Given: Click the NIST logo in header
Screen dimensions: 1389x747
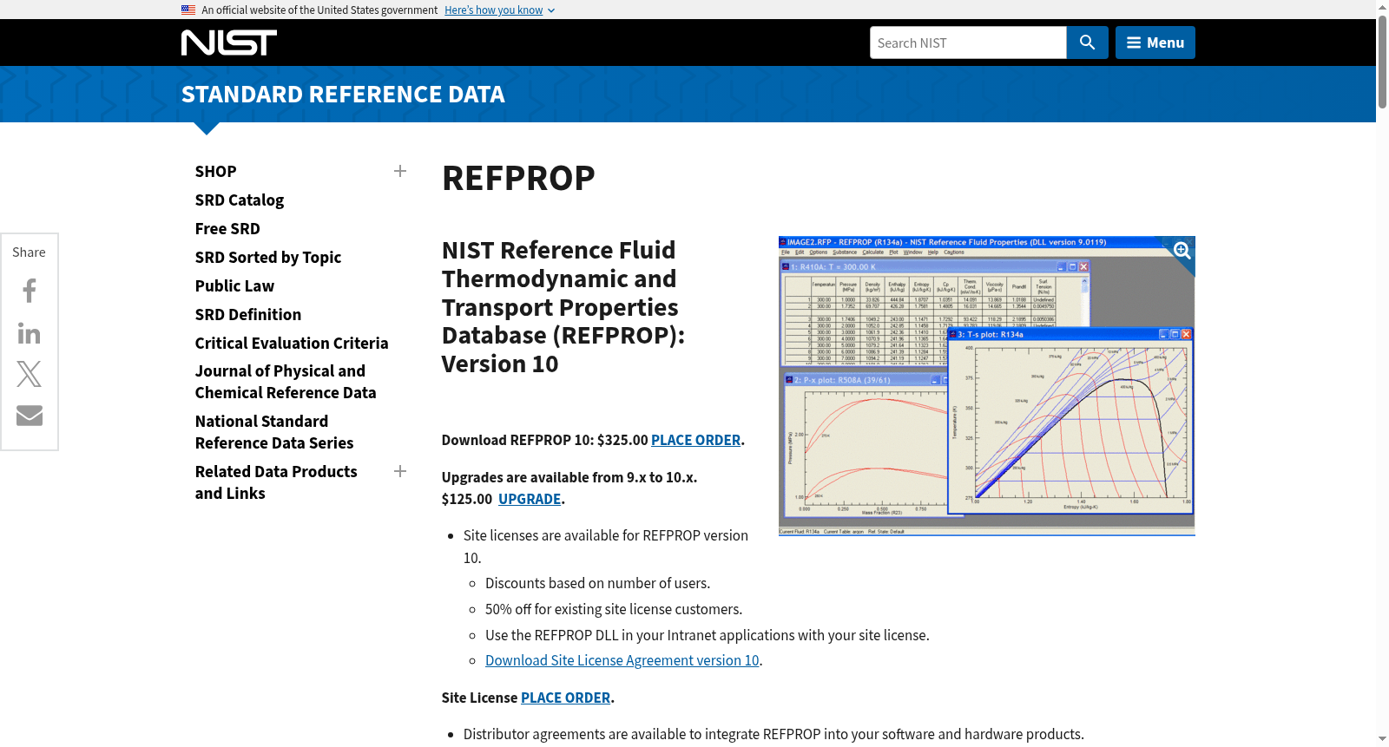Looking at the screenshot, I should tap(229, 43).
